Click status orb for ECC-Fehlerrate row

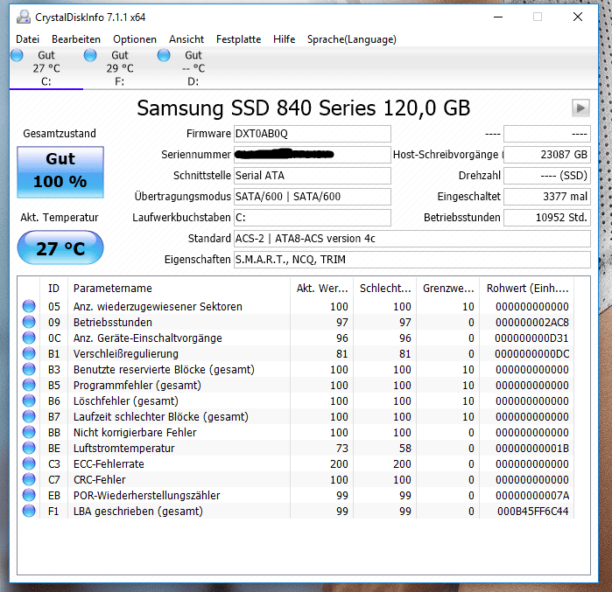pyautogui.click(x=29, y=463)
